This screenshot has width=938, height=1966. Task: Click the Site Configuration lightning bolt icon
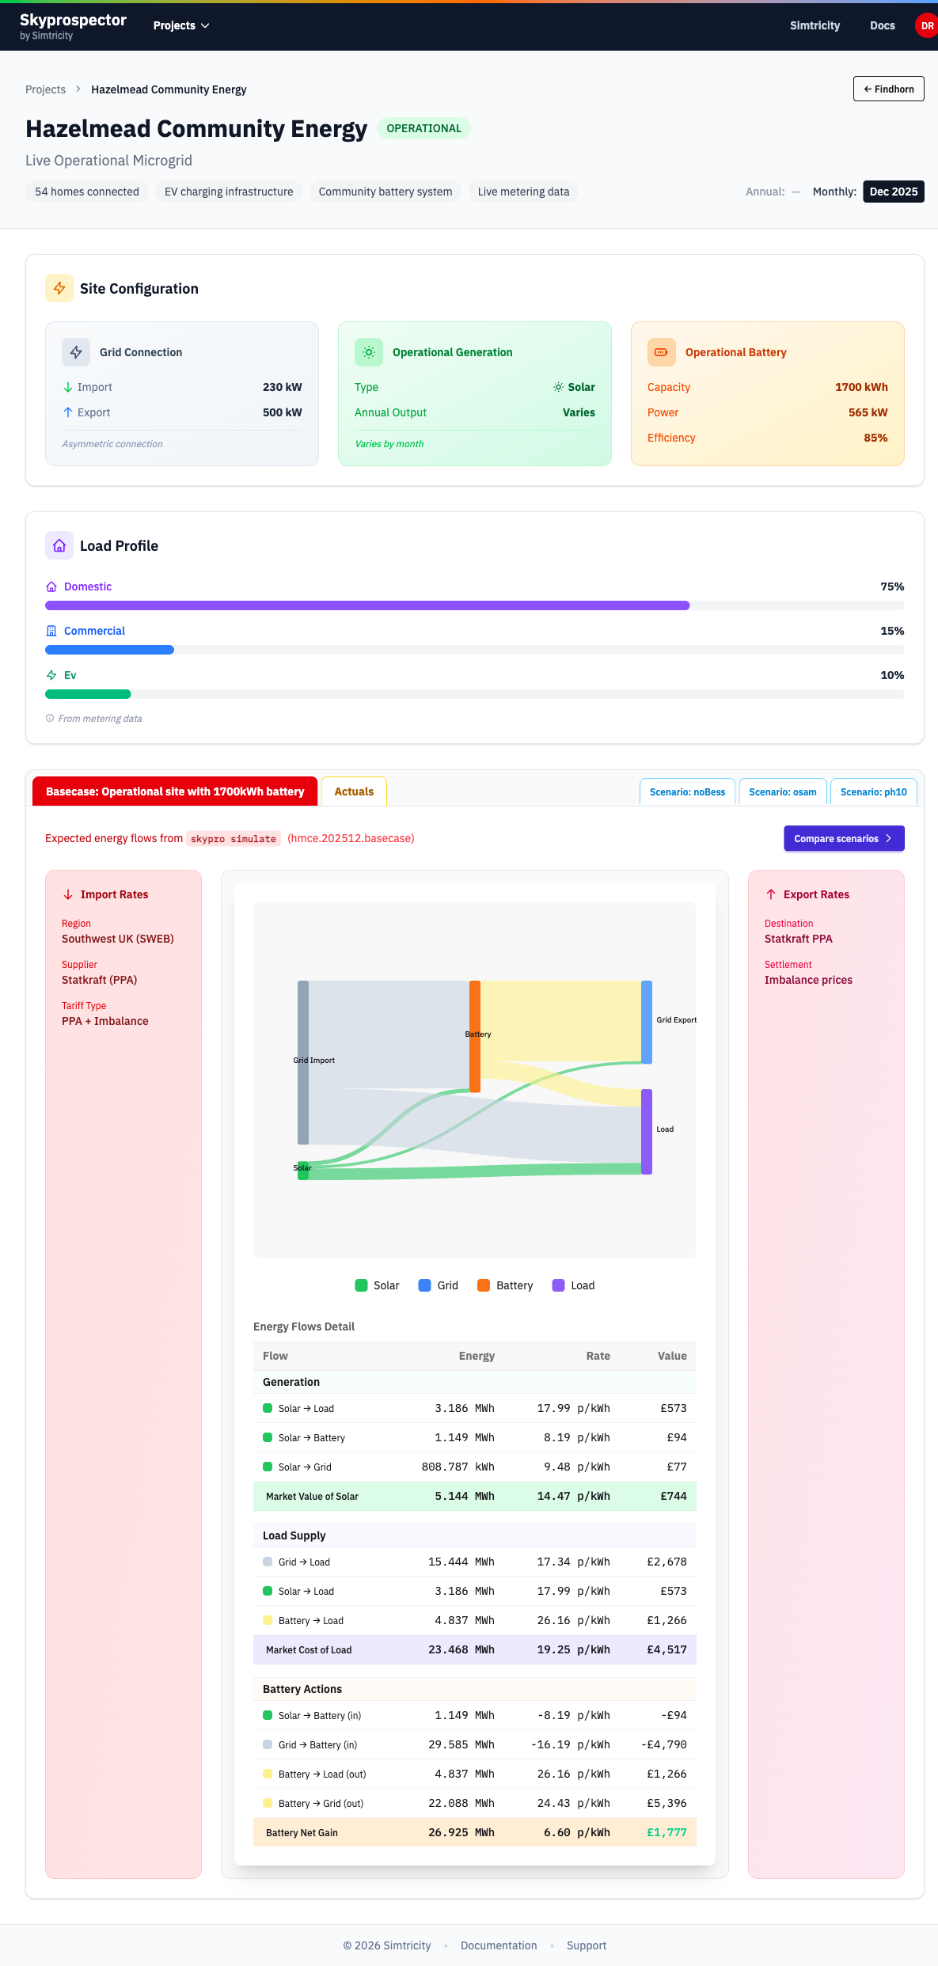(59, 288)
